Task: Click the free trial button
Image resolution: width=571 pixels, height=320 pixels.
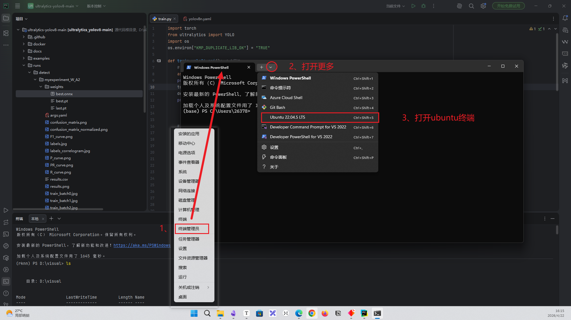Action: [x=508, y=6]
